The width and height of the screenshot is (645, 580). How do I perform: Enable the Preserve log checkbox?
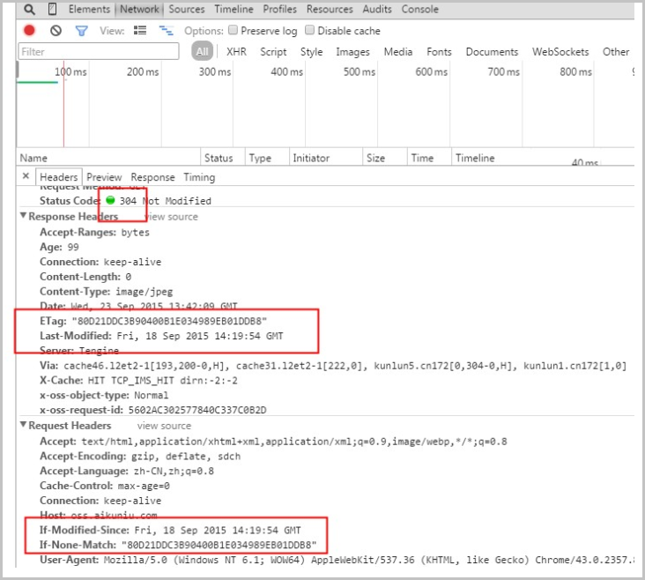coord(233,30)
